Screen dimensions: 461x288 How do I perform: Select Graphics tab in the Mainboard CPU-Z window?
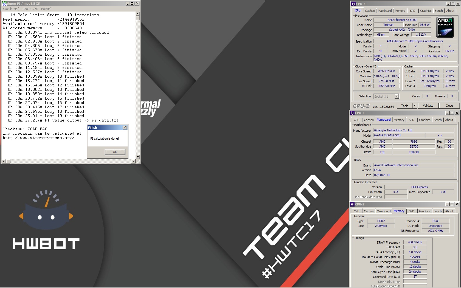coord(425,120)
